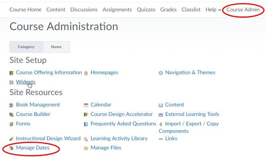Open Course Admin in the navbar
Image resolution: width=270 pixels, height=159 pixels.
pyautogui.click(x=243, y=10)
